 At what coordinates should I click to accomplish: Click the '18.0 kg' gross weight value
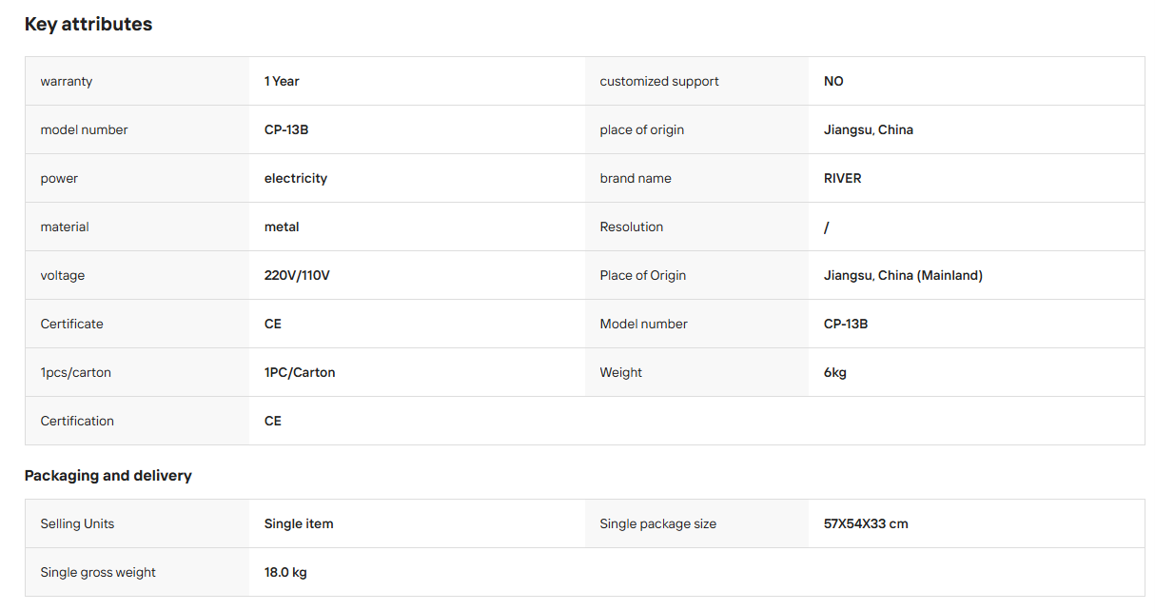pos(285,572)
